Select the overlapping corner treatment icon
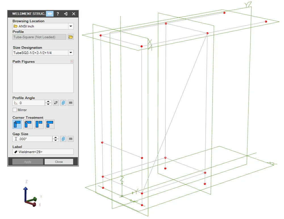 17,124
